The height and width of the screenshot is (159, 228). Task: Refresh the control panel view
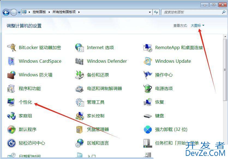click(x=156, y=12)
